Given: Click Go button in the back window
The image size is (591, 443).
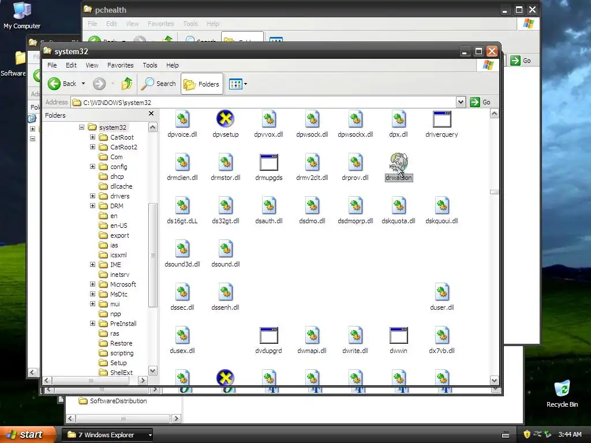Looking at the screenshot, I should pos(521,61).
